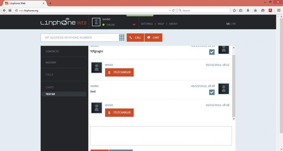
Task: Switch language to FR
Action: point(234,24)
